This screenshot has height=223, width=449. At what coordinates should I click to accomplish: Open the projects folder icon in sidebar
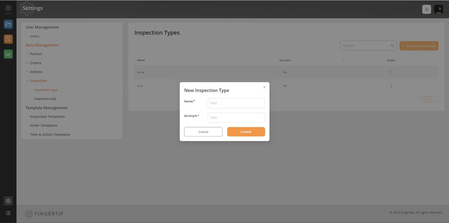coord(8,24)
